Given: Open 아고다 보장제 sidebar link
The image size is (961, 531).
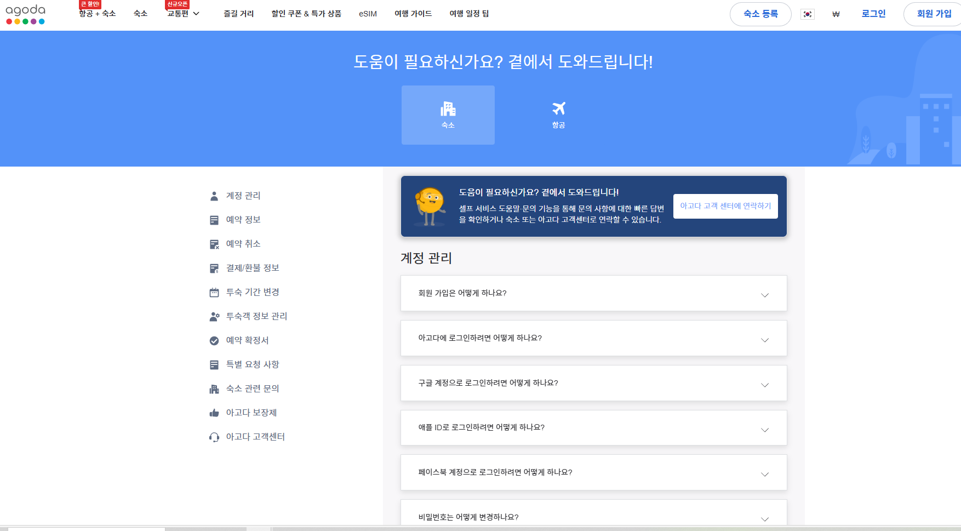Looking at the screenshot, I should coord(251,413).
